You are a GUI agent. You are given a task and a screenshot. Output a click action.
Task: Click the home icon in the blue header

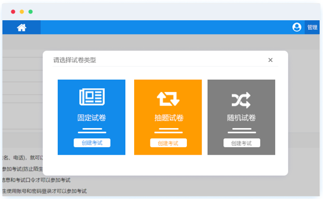click(x=22, y=28)
